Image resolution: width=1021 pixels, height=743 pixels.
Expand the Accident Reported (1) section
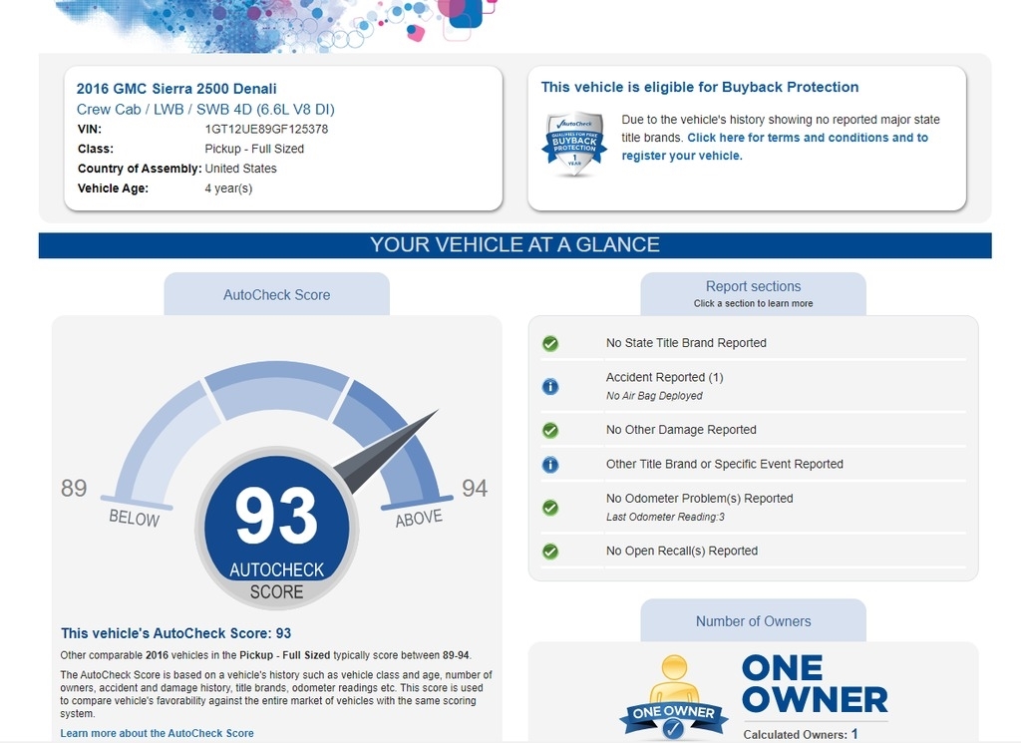[664, 377]
